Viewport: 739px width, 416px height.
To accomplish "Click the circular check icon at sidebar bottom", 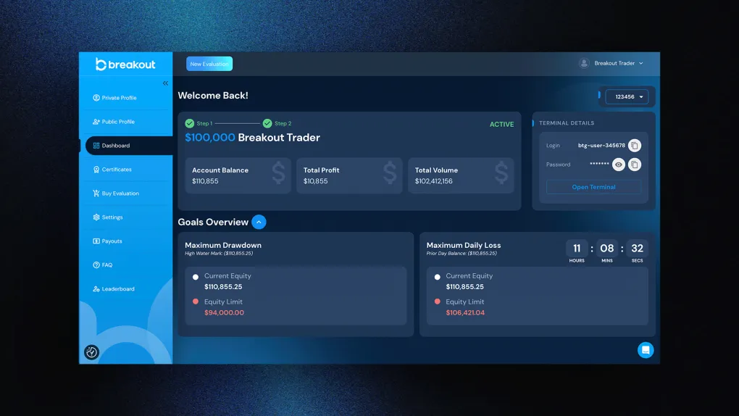I will (x=91, y=351).
